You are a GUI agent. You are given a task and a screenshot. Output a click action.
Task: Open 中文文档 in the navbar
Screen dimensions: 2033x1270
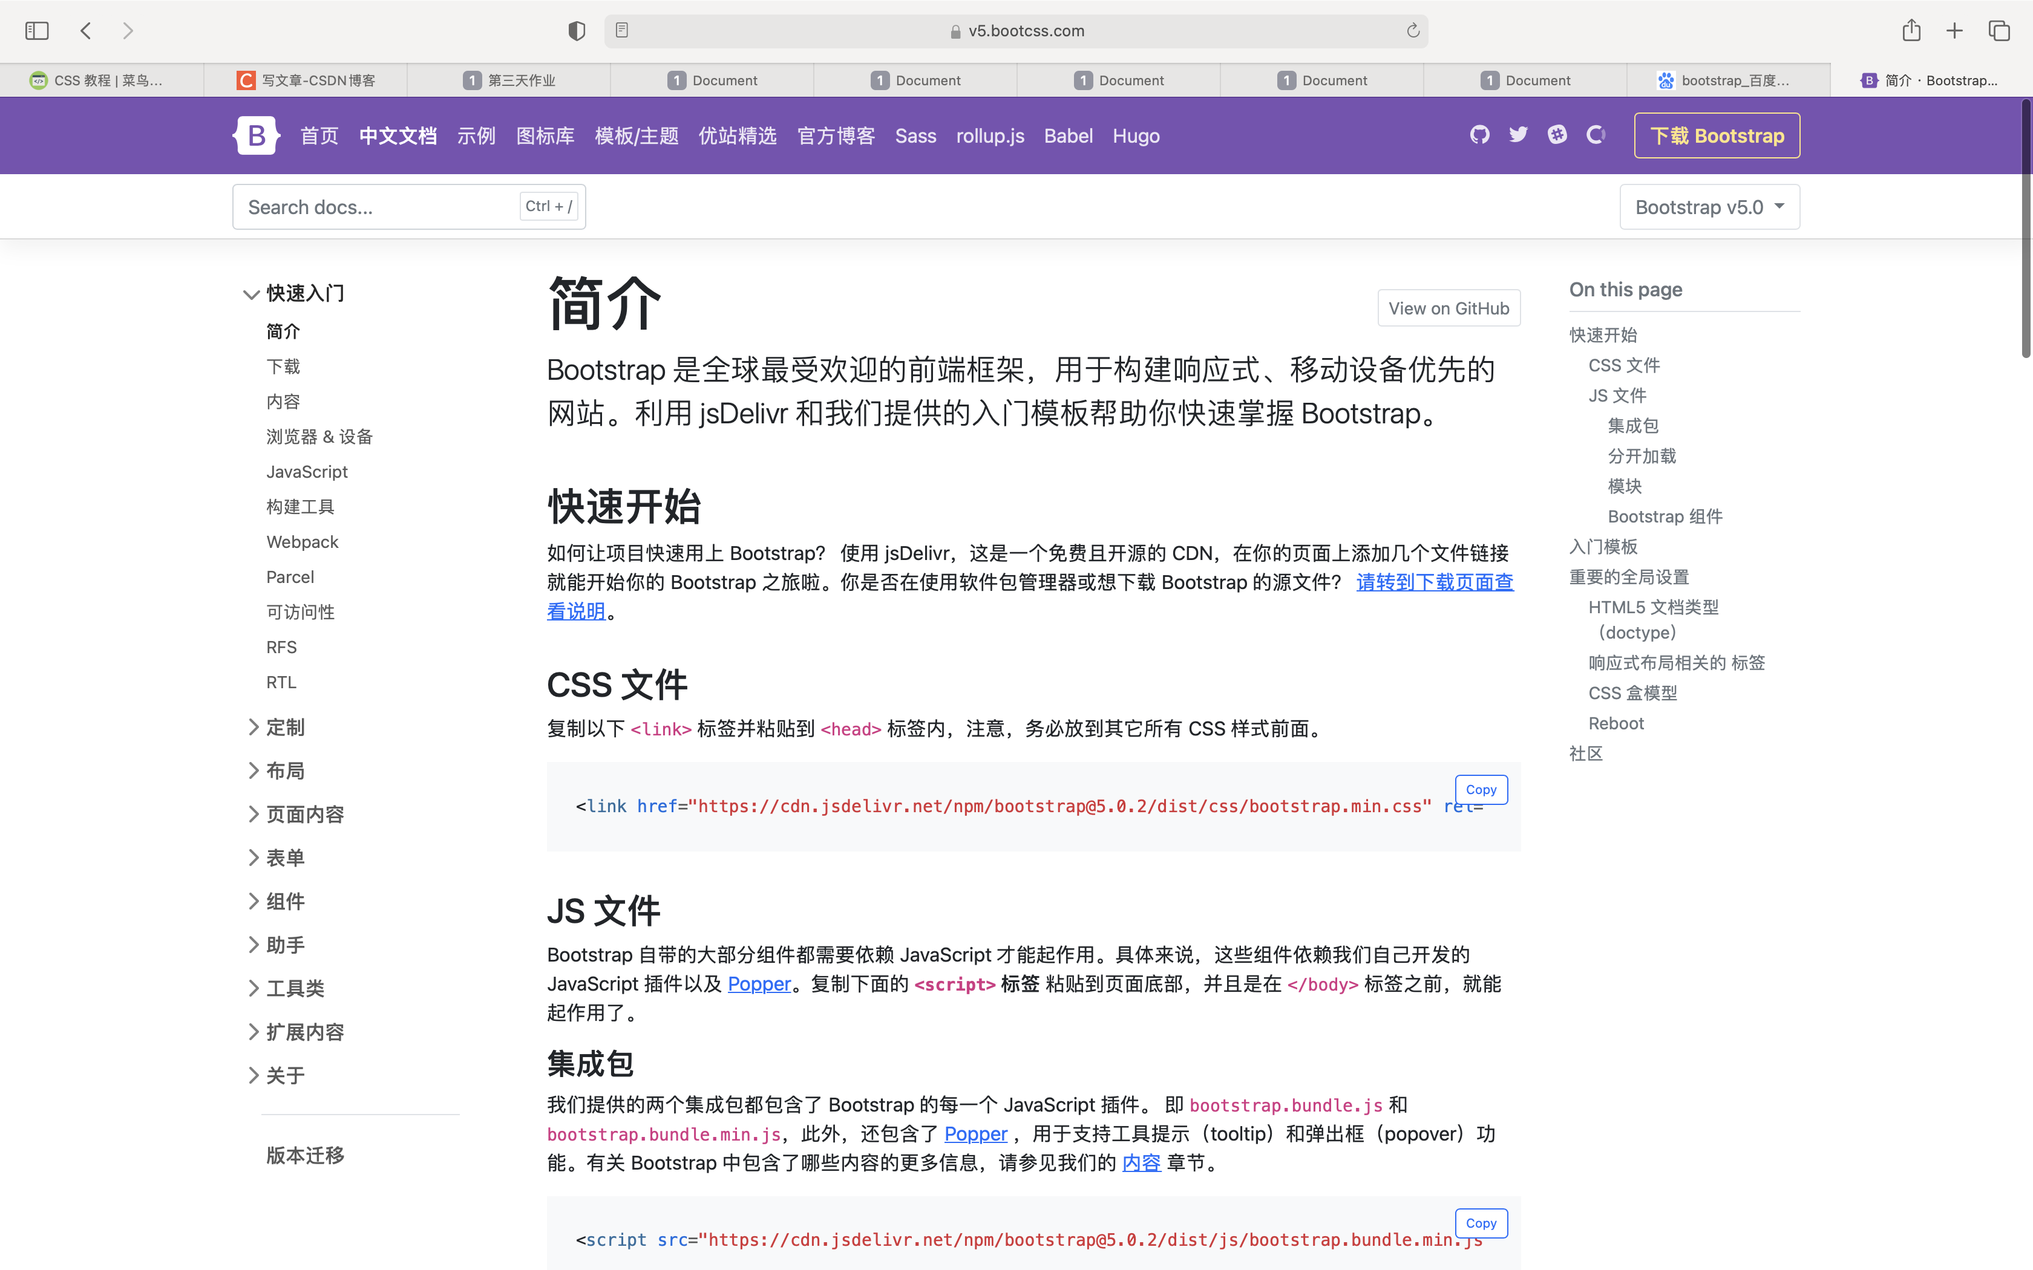pyautogui.click(x=398, y=136)
